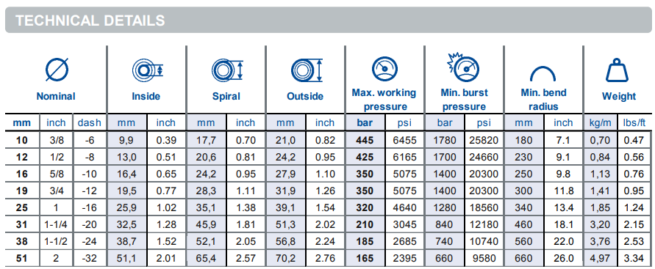Click the Inside diameter hose icon
Image resolution: width=655 pixels, height=269 pixels.
pos(146,70)
